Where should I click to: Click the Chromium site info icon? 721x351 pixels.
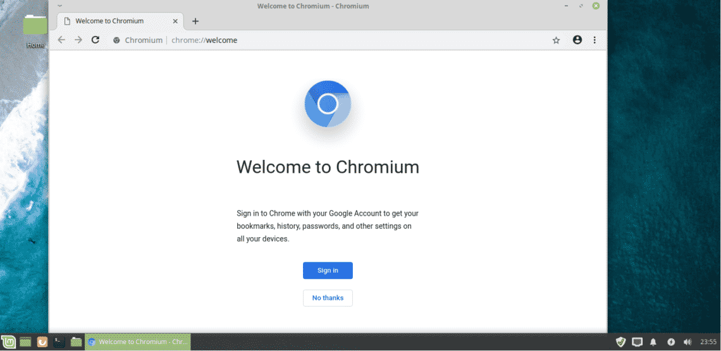[117, 40]
